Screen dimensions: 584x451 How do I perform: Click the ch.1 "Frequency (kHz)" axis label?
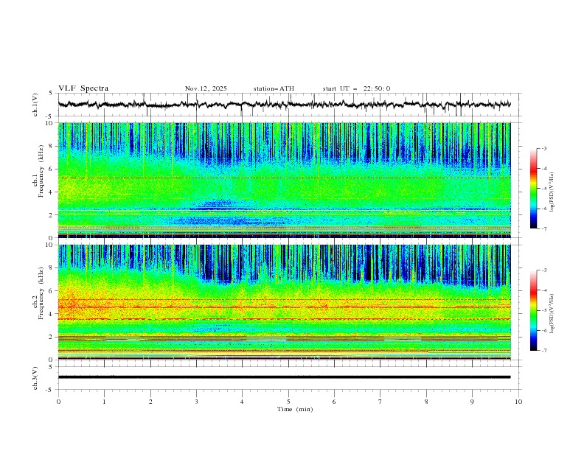(x=41, y=172)
